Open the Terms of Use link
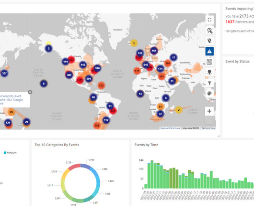Image resolution: width=254 pixels, height=211 pixels. [x=208, y=128]
